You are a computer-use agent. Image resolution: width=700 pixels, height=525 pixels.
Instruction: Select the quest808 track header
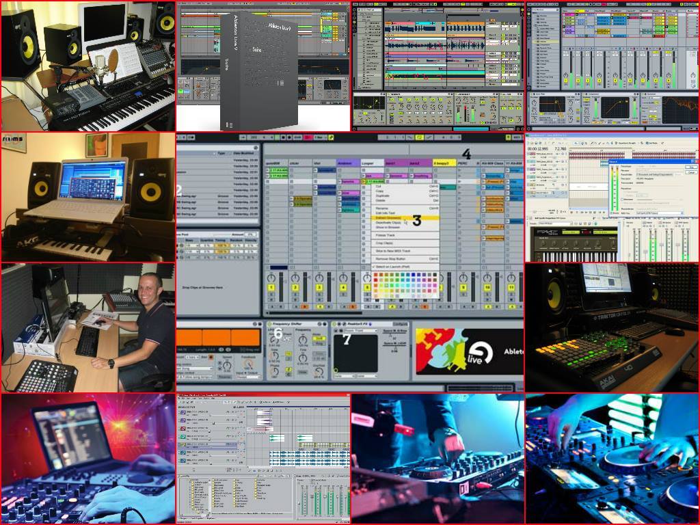point(276,163)
